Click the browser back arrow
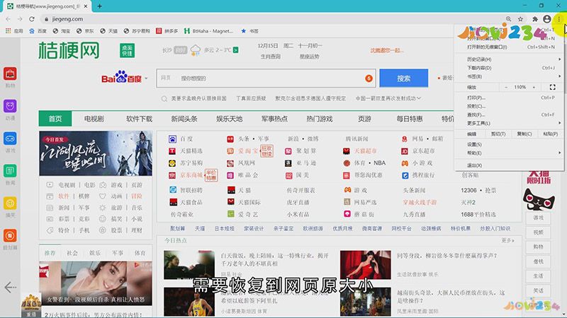The height and width of the screenshot is (318, 567). (8, 19)
